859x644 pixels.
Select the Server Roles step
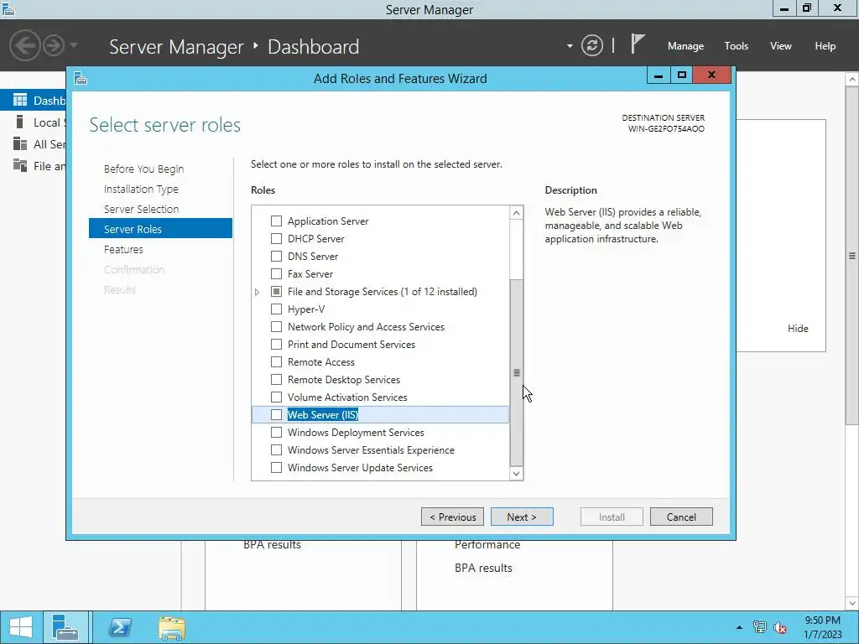point(160,229)
